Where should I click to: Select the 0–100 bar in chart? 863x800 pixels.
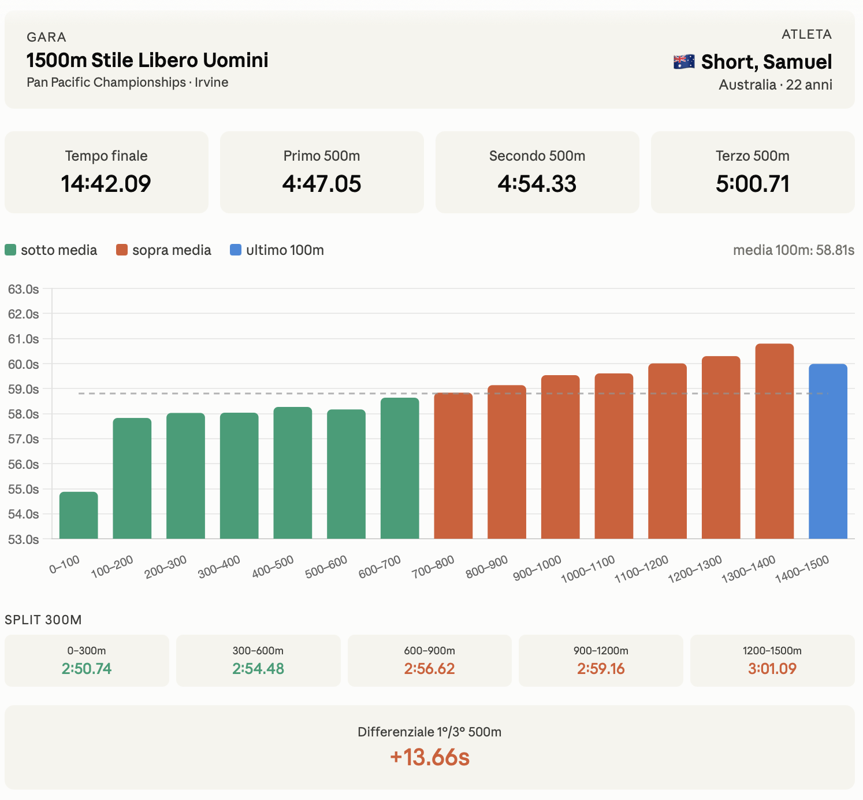(79, 515)
